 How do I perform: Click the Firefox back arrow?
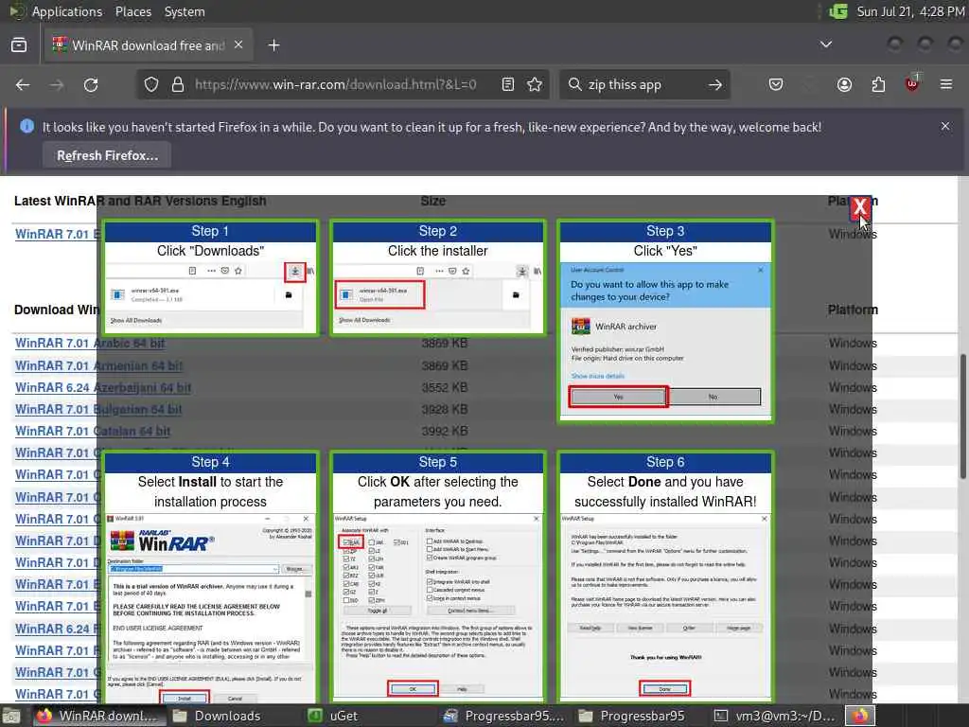click(x=23, y=84)
